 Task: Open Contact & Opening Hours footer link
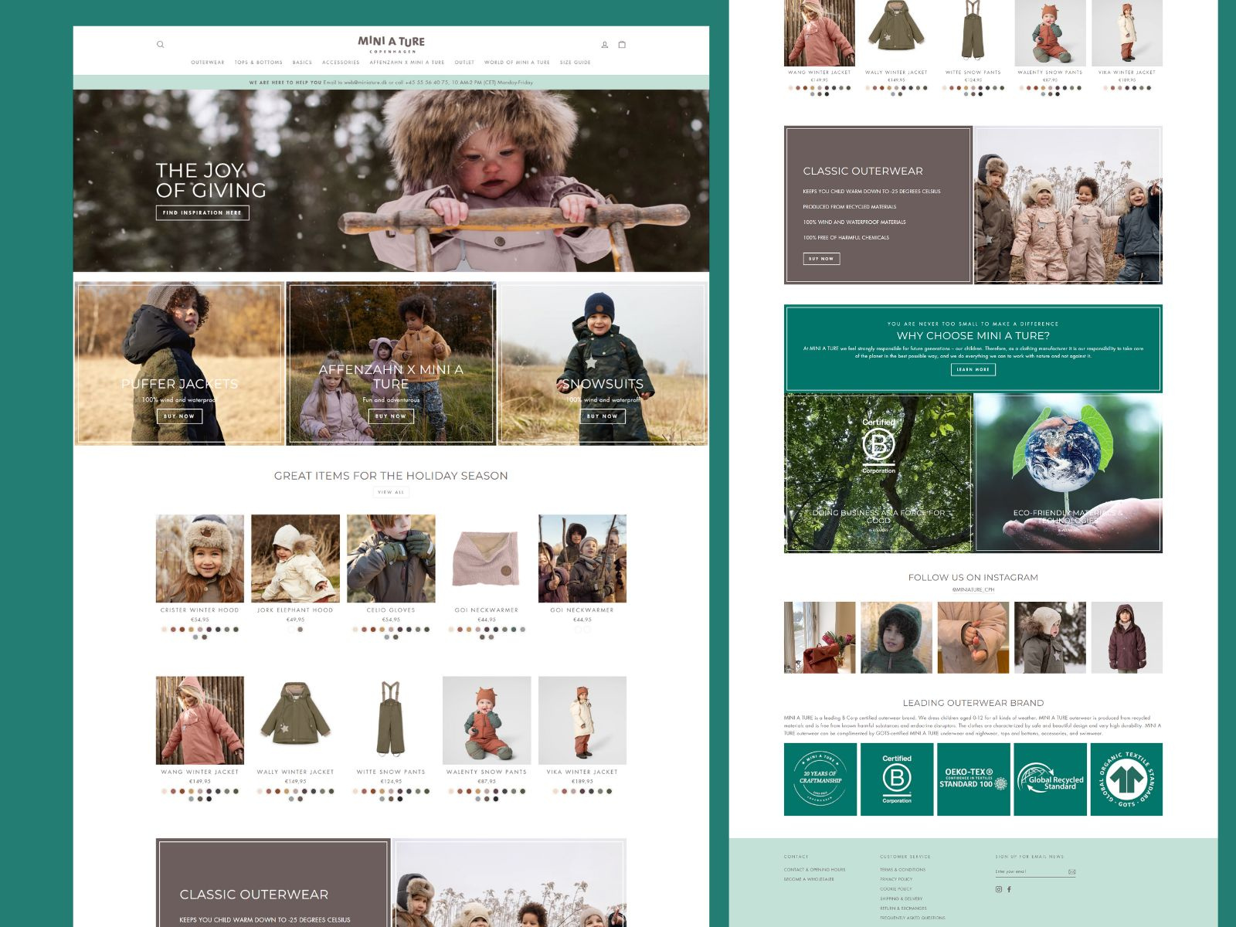(814, 870)
